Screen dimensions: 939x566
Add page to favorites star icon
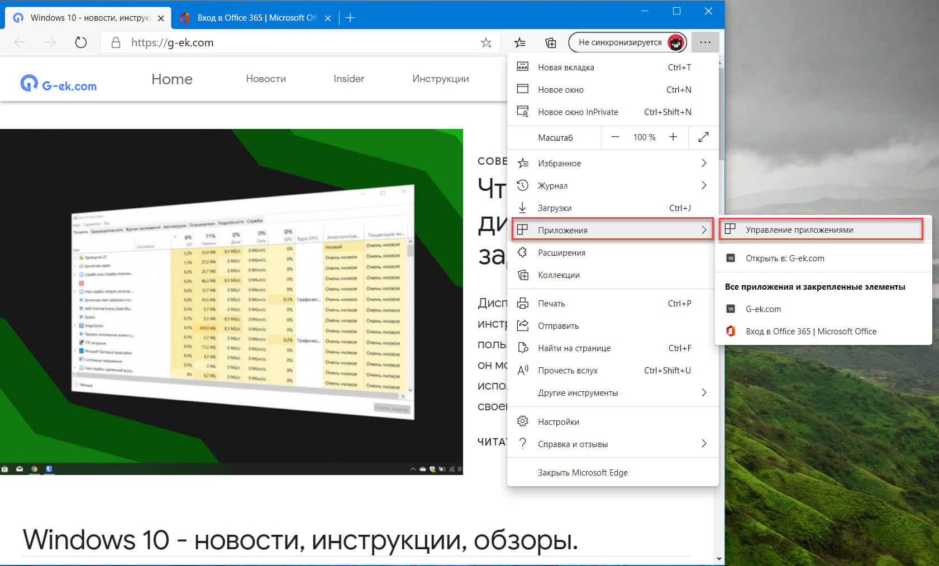point(486,42)
